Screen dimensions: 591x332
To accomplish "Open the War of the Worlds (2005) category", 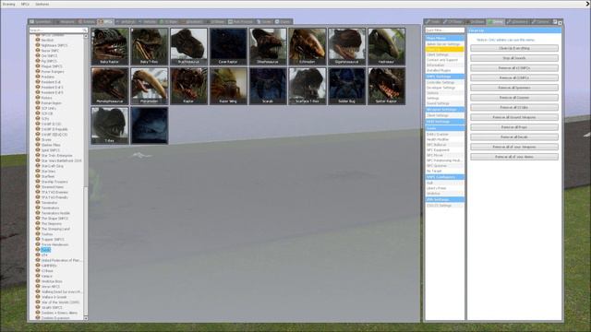I will point(60,302).
